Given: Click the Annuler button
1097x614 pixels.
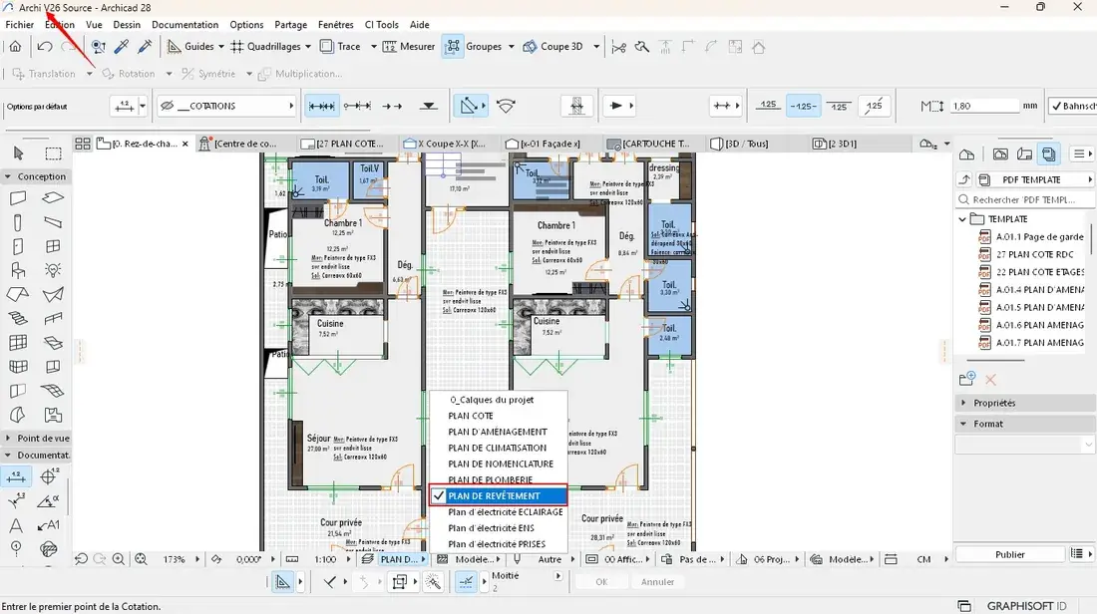Looking at the screenshot, I should pos(657,582).
